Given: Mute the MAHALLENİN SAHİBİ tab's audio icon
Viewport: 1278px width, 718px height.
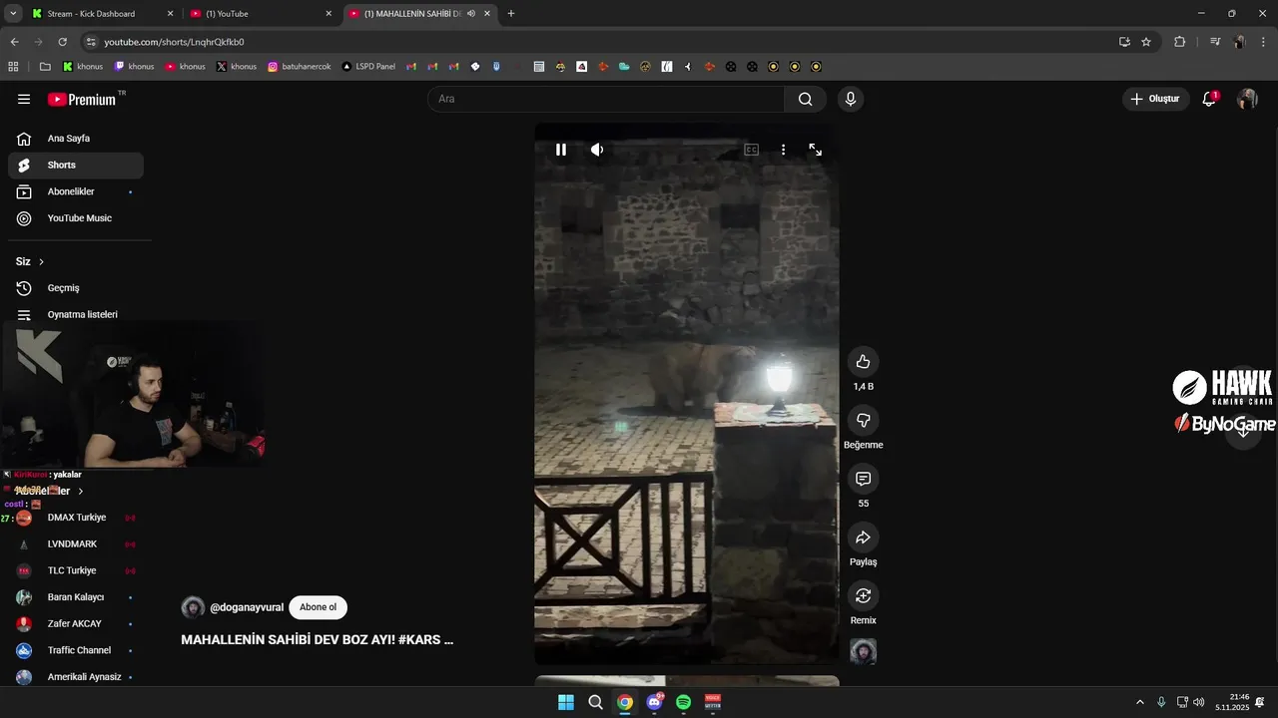Looking at the screenshot, I should pyautogui.click(x=471, y=14).
